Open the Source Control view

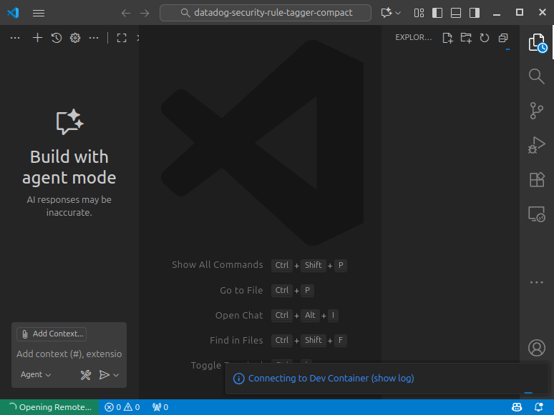(x=537, y=111)
